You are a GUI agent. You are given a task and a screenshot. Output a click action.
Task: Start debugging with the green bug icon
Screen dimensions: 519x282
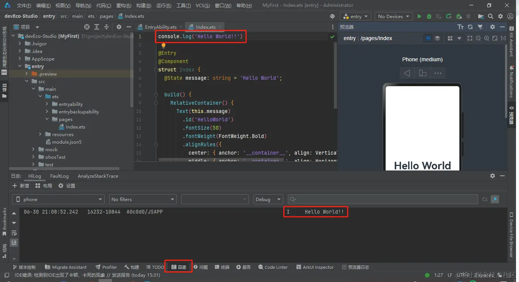point(429,16)
